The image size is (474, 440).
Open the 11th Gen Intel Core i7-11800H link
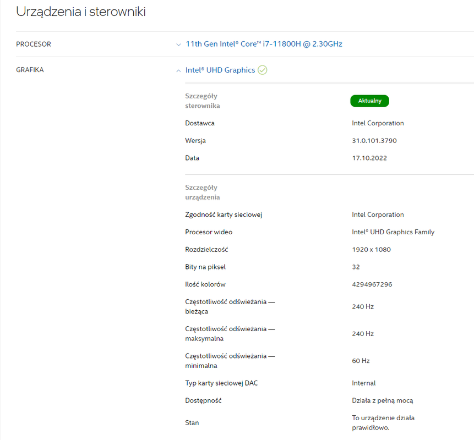(264, 44)
